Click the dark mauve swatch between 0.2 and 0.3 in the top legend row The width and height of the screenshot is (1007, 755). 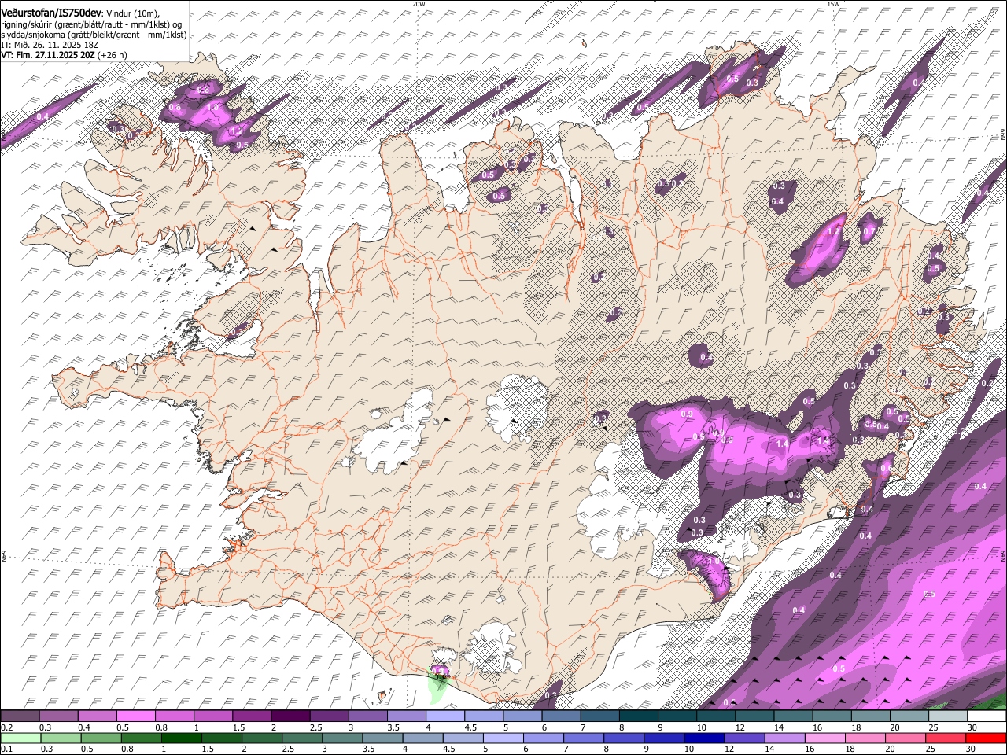(x=20, y=716)
